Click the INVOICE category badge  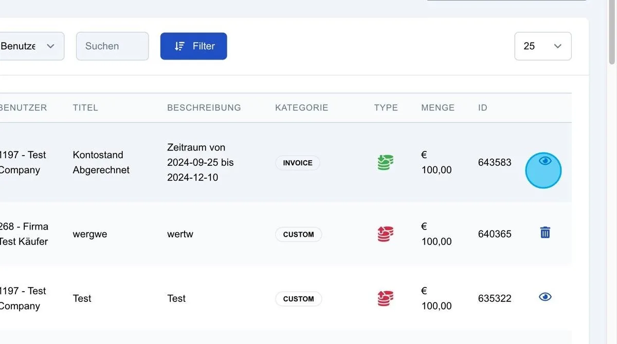[298, 163]
